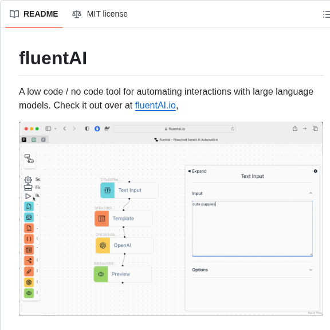Click into the 'cute puppies' text area
330x330 pixels.
pos(252,228)
